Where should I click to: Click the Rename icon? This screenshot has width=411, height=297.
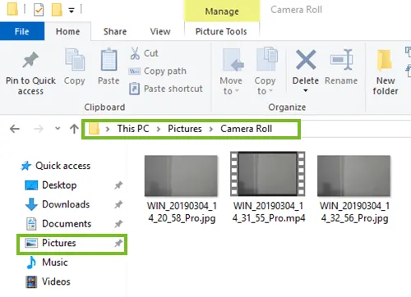341,59
